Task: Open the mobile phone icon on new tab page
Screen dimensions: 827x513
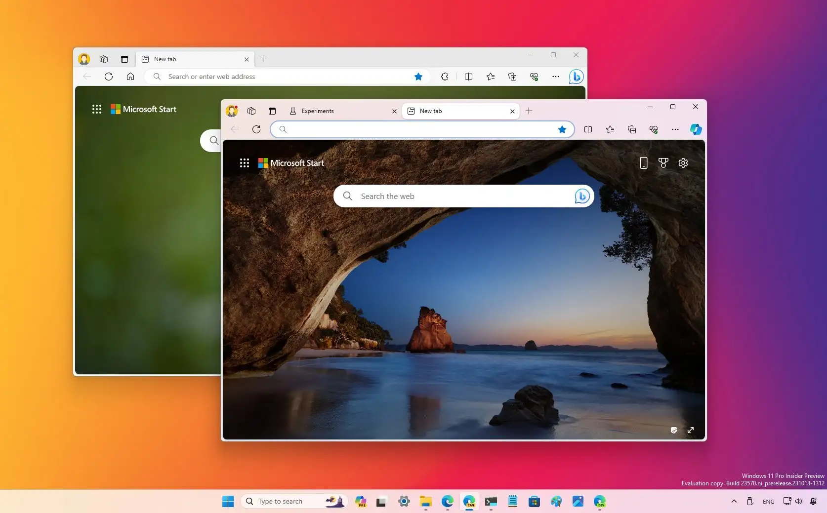Action: point(643,163)
